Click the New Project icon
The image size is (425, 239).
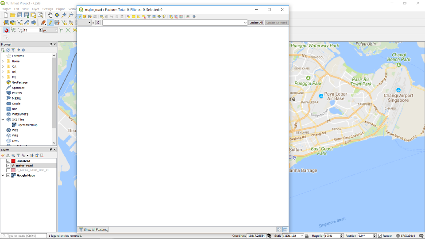click(6, 15)
